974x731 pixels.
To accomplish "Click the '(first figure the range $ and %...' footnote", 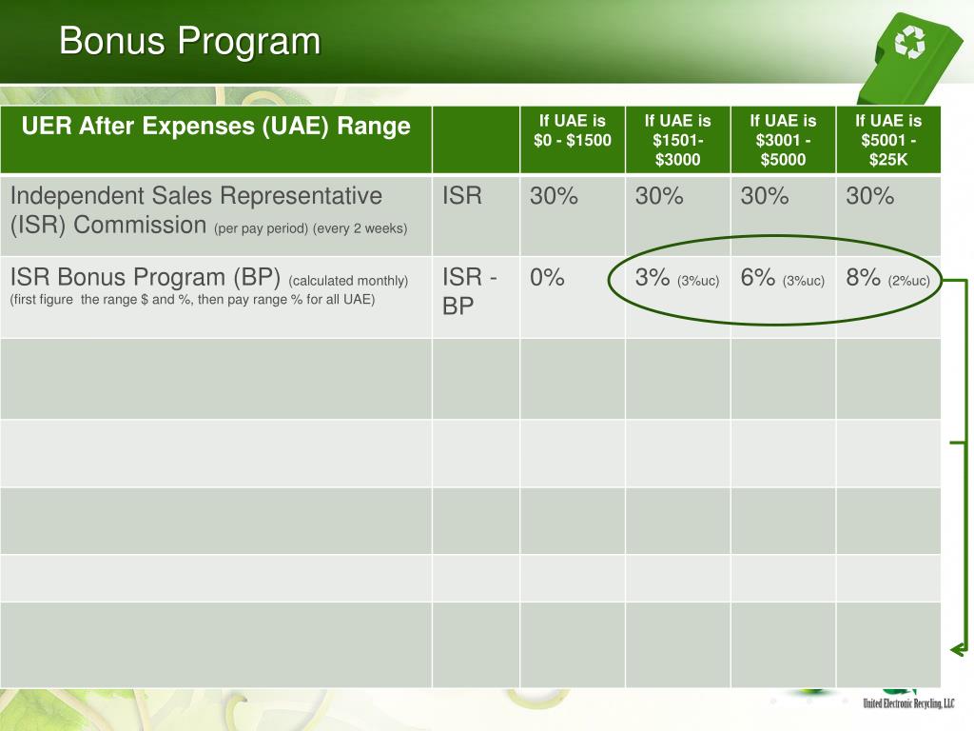I will [192, 299].
